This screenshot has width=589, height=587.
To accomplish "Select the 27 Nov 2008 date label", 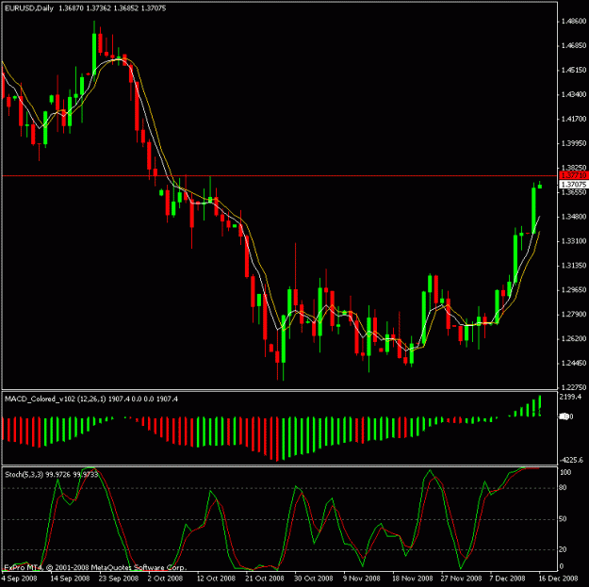I will coord(461,579).
